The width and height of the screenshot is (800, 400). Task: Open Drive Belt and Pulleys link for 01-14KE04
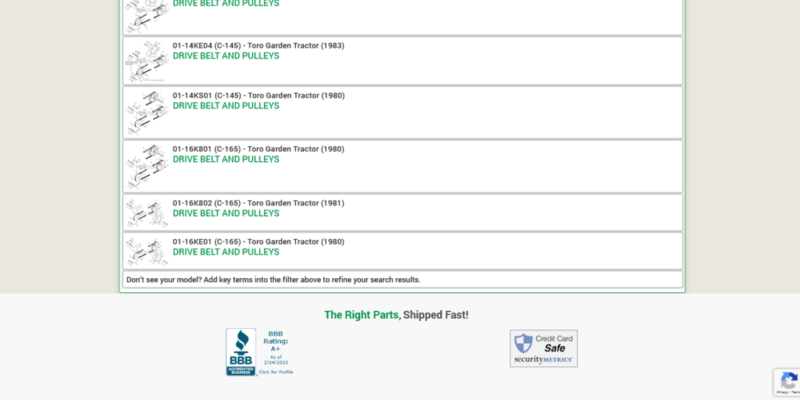point(226,56)
